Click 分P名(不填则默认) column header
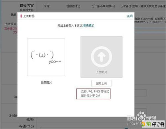The height and width of the screenshot is (129, 166). click(103, 6)
